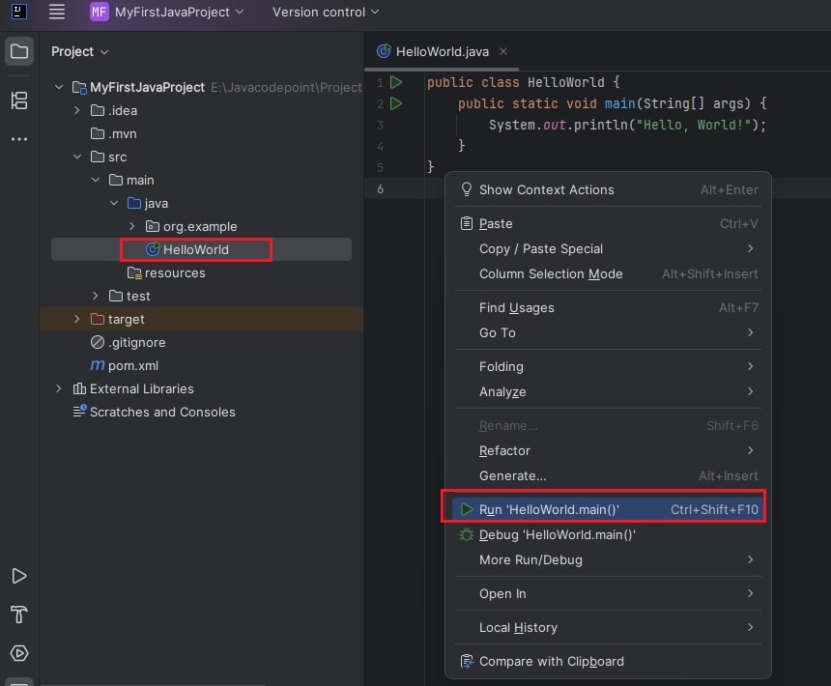Screen dimensions: 831x686
Task: Select Scratches and Consoles tree item
Action: tap(162, 412)
